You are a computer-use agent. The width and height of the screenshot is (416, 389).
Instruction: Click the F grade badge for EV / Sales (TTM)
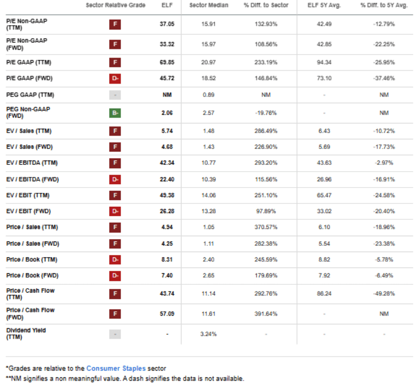(115, 131)
